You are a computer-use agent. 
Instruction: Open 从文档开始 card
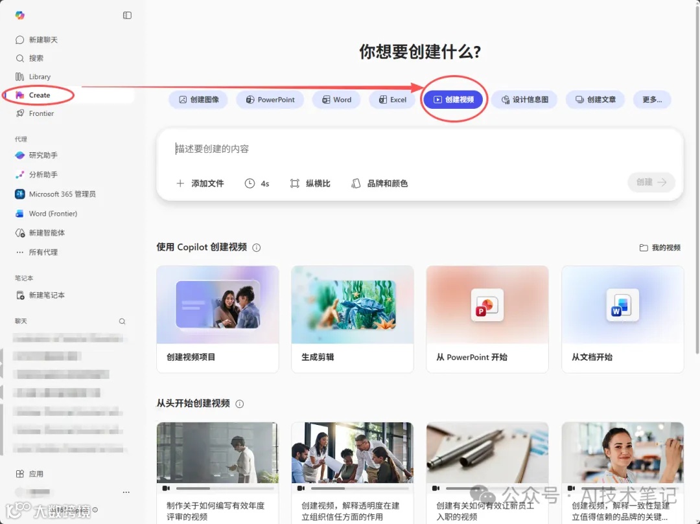[622, 319]
